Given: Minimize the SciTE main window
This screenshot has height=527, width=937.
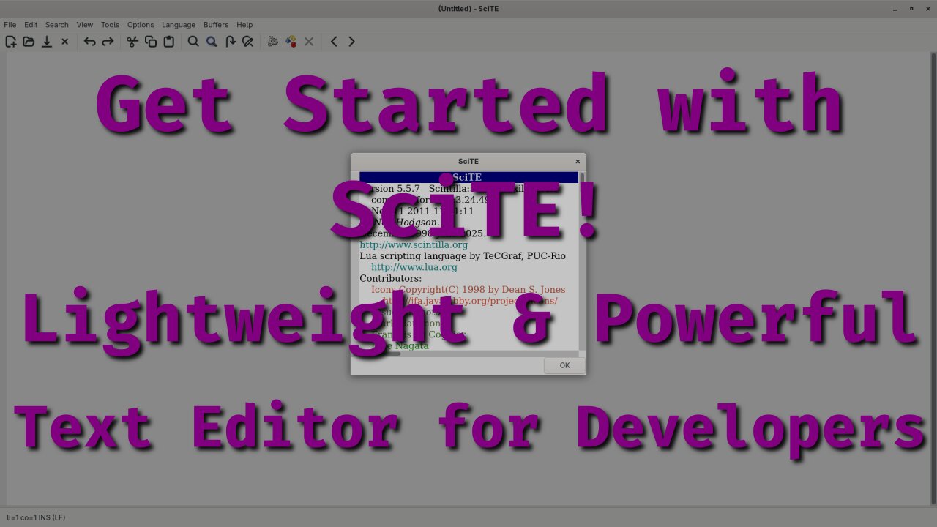Looking at the screenshot, I should click(895, 9).
